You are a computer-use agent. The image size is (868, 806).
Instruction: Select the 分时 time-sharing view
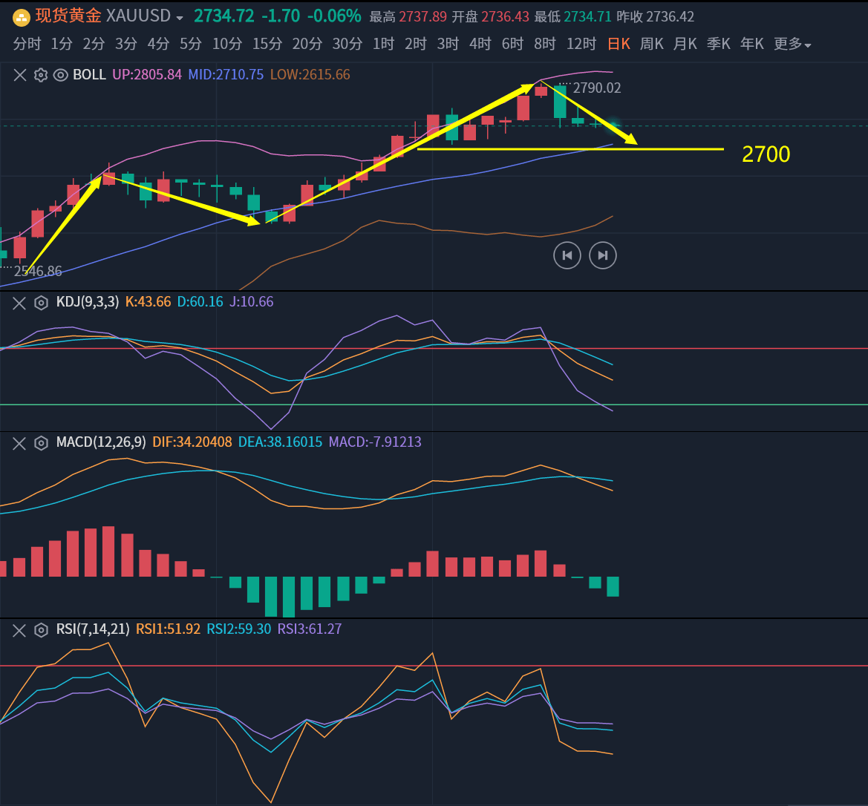click(x=27, y=45)
